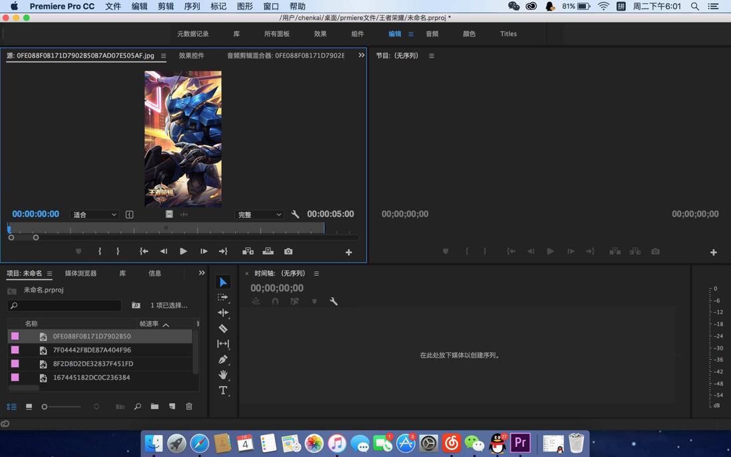
Task: Click the Overwrite icon in the Source Monitor
Action: tap(268, 251)
